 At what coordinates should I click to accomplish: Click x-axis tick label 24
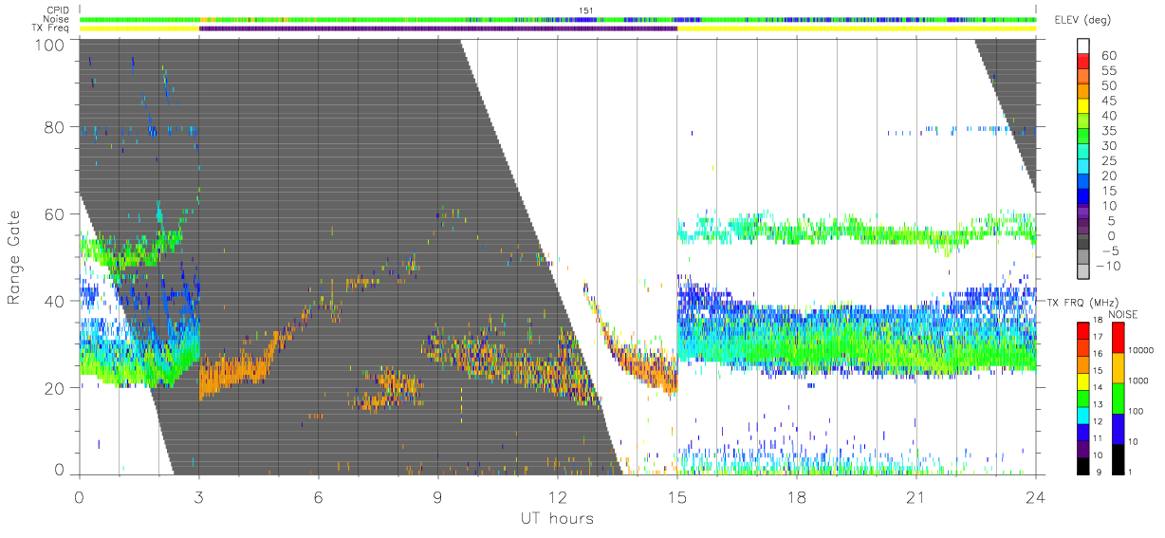pos(1036,496)
